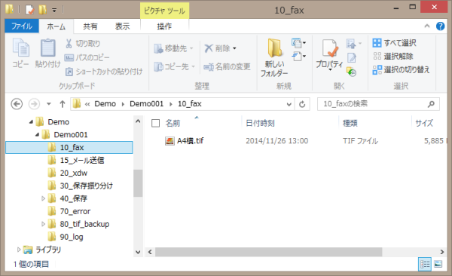Invert selection with 選択の切り替え
Image resolution: width=452 pixels, height=276 pixels.
(401, 69)
